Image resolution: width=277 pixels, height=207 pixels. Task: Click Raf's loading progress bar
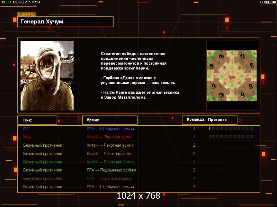pyautogui.click(x=232, y=128)
